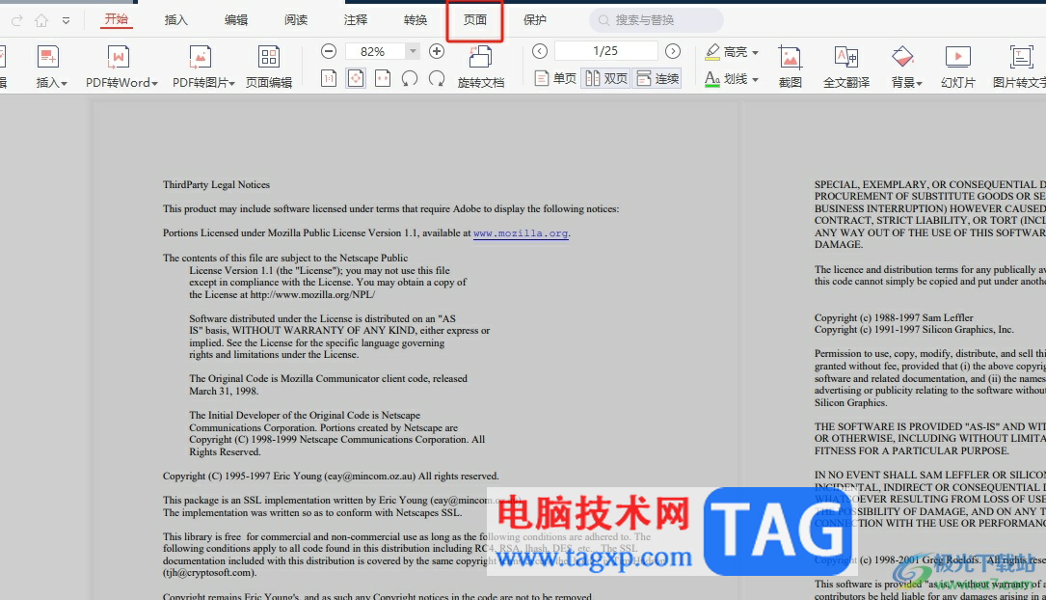Open the 保护 tab
Viewport: 1046px width, 600px height.
pyautogui.click(x=534, y=20)
